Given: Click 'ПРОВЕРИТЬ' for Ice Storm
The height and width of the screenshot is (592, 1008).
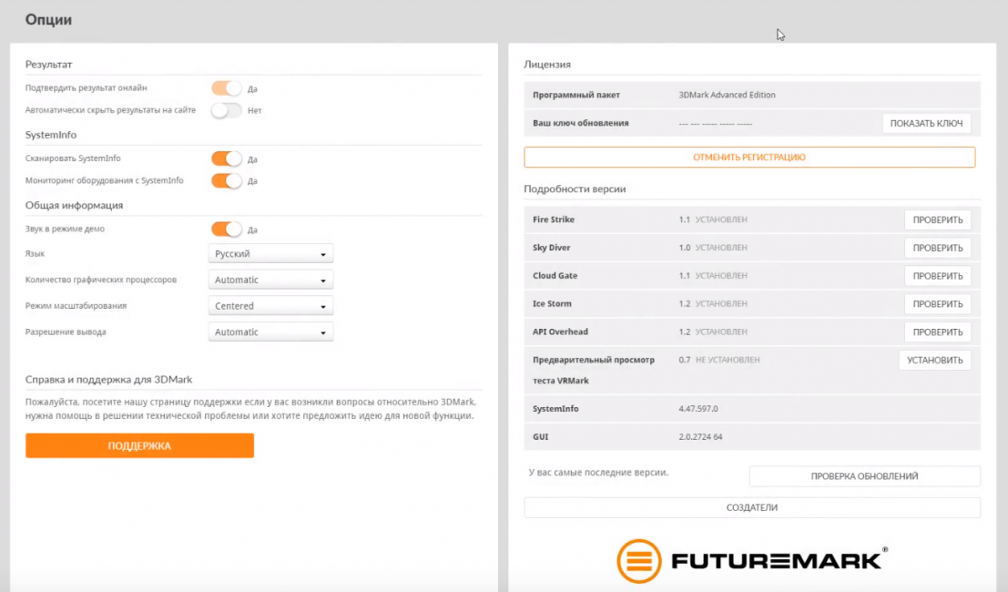Looking at the screenshot, I should [937, 304].
